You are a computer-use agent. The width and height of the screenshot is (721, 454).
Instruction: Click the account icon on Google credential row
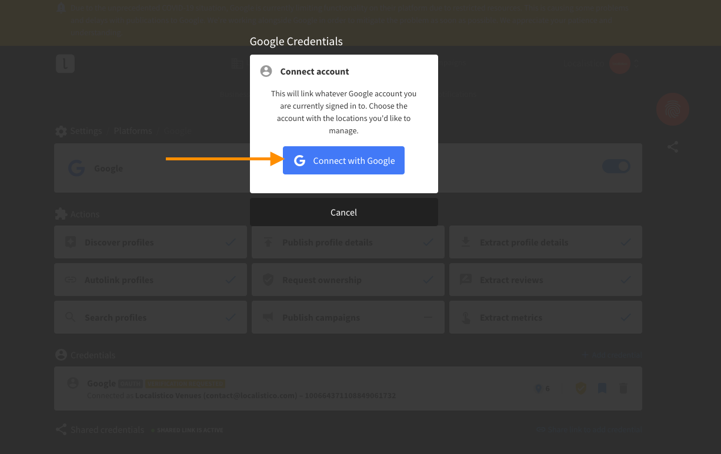coord(73,383)
